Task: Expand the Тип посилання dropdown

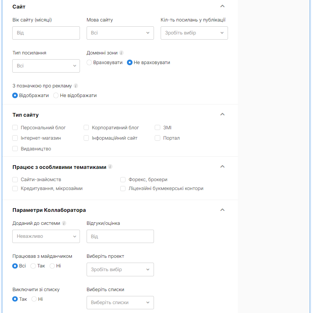Action: [x=46, y=66]
